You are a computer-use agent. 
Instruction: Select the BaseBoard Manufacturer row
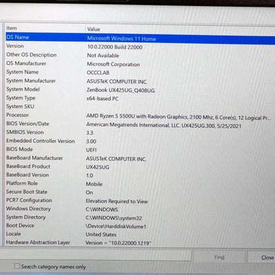tap(140, 158)
